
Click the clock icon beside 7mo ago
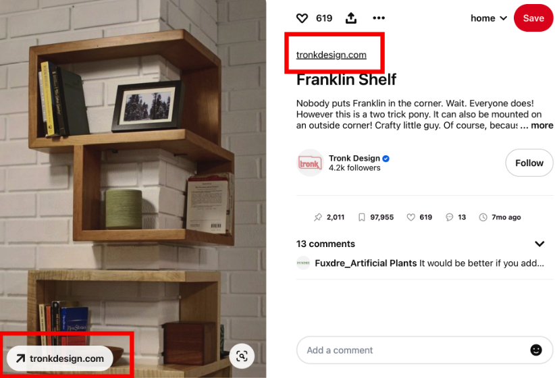tap(483, 217)
